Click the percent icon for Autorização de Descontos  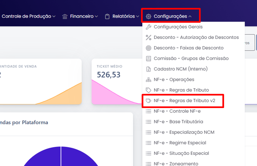pos(148,37)
